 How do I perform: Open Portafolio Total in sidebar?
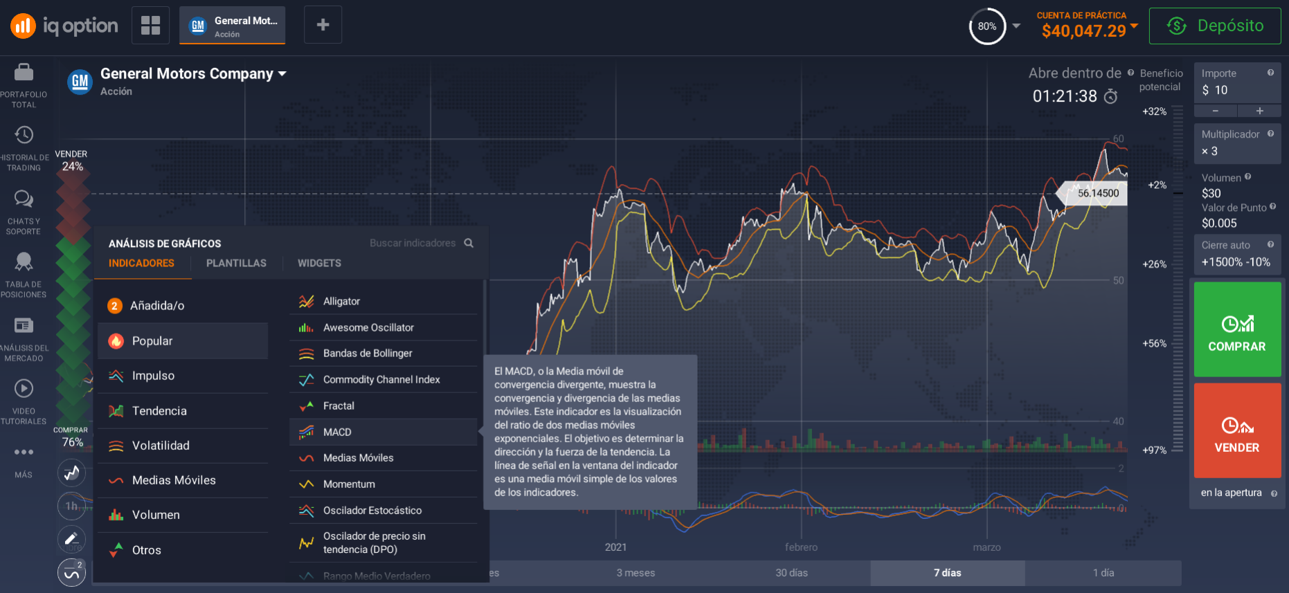click(24, 86)
